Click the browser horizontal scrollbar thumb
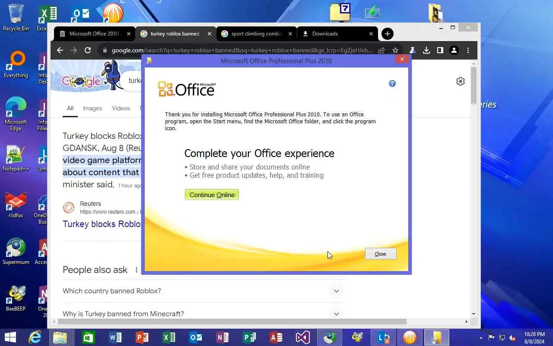 pyautogui.click(x=232, y=321)
